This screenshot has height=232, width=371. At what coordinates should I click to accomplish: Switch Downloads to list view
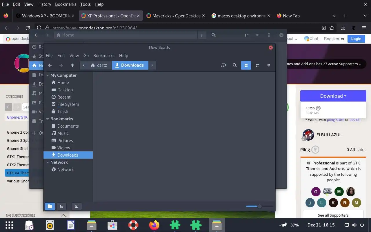[x=257, y=65]
